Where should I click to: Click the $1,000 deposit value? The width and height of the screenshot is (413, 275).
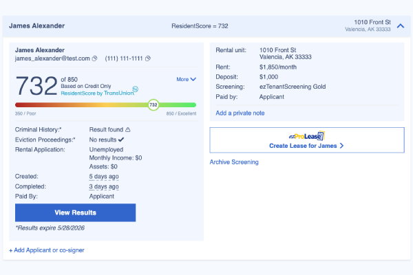[x=268, y=77]
